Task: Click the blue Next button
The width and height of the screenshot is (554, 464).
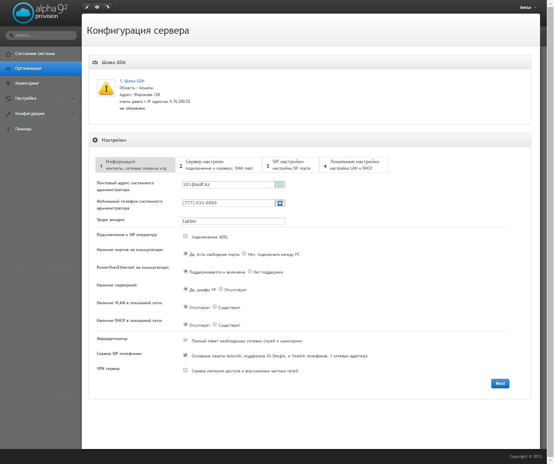Action: 500,384
